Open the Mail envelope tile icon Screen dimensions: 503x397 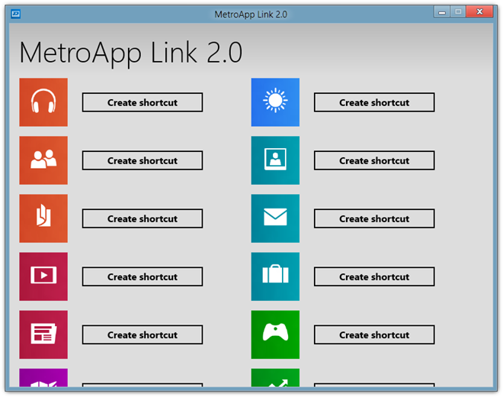click(275, 218)
